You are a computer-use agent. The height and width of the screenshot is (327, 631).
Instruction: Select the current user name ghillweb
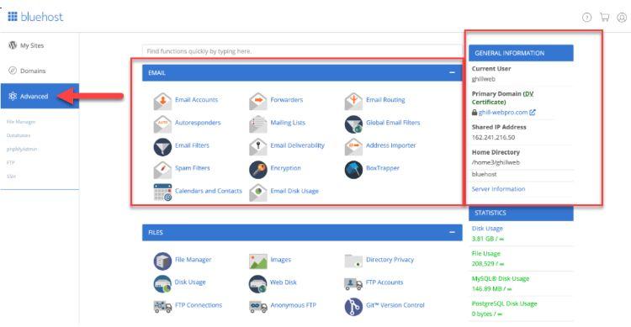pyautogui.click(x=484, y=79)
